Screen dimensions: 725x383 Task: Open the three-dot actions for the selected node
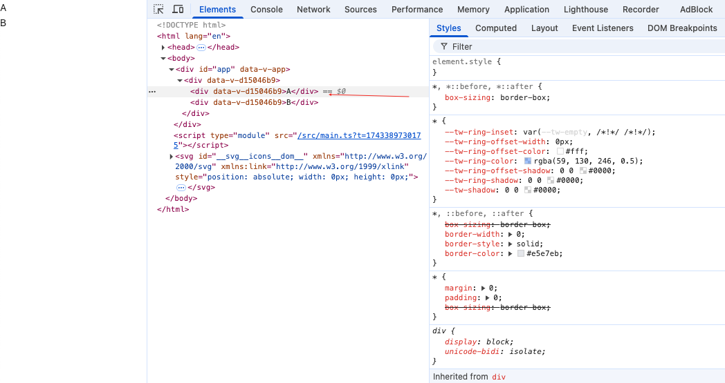152,92
